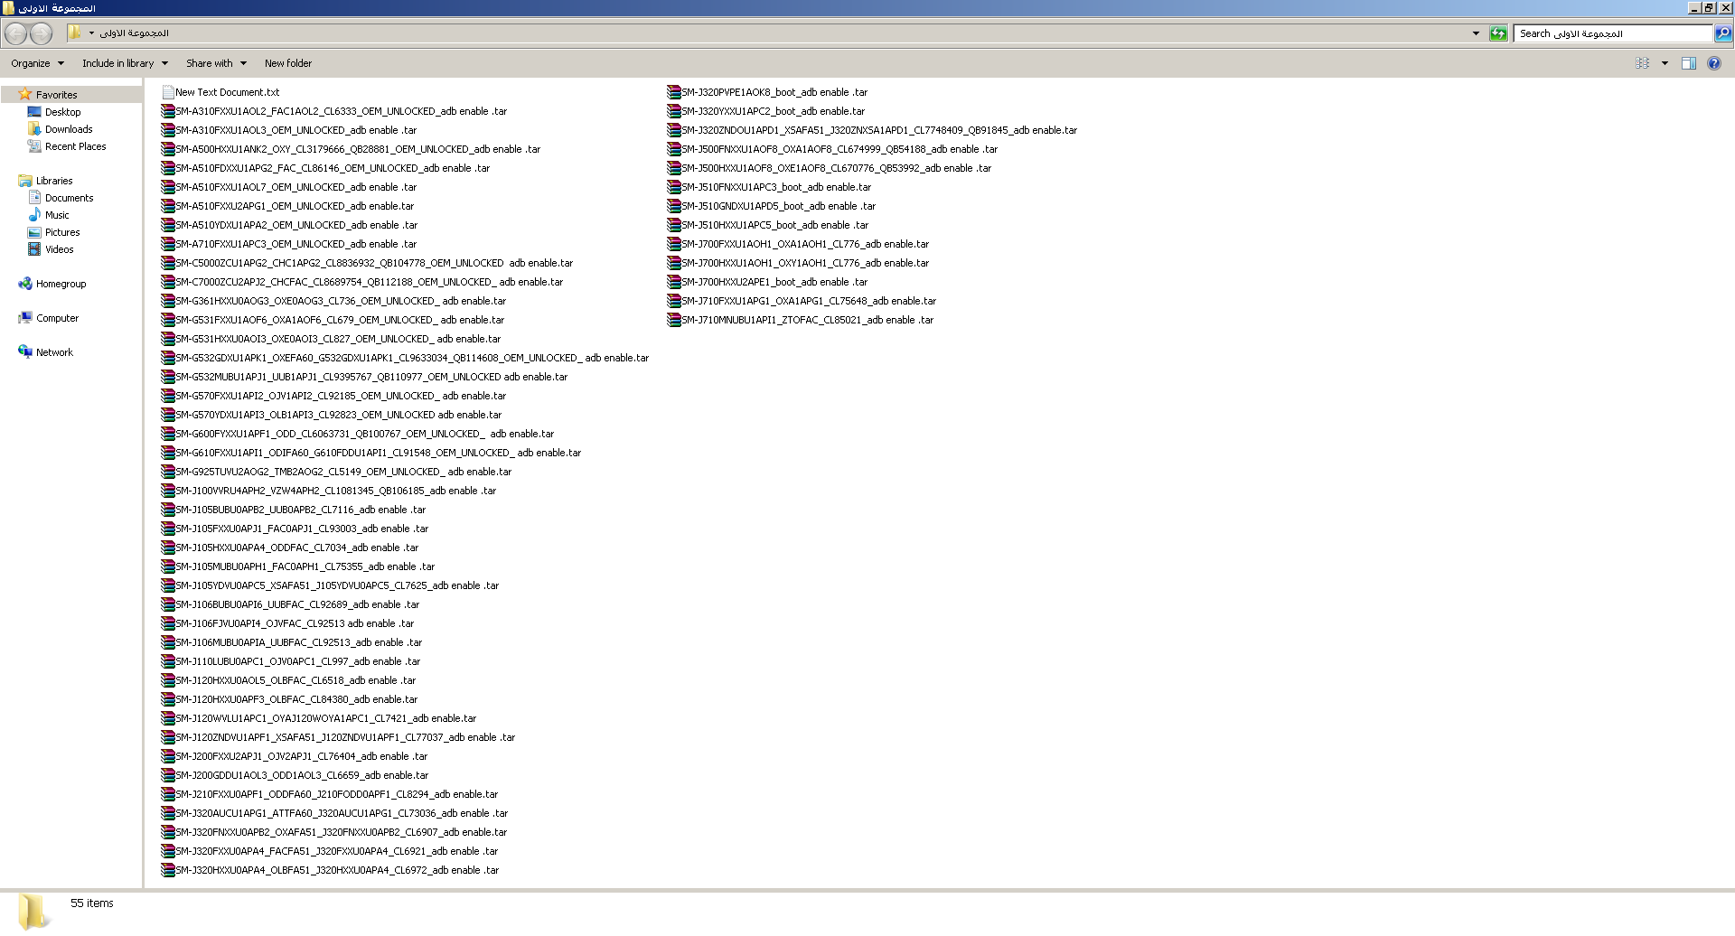Click the Back navigation arrow button
Screen dimensions: 1735x936
(16, 33)
